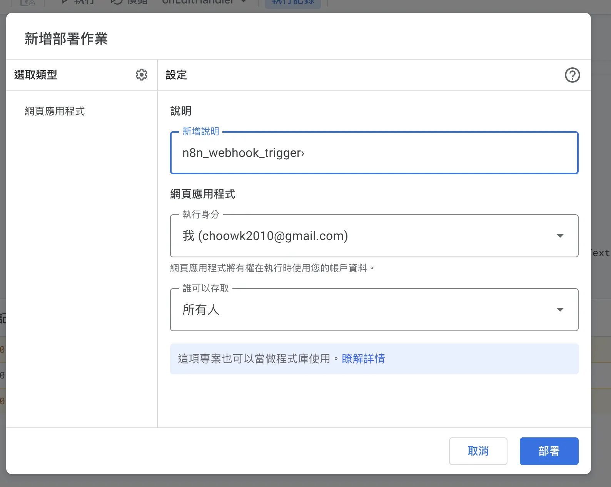This screenshot has height=487, width=611.
Task: Click the blue 部署 button
Action: [x=549, y=451]
